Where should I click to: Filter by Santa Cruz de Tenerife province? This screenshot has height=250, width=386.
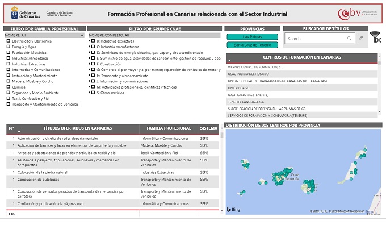pyautogui.click(x=253, y=45)
